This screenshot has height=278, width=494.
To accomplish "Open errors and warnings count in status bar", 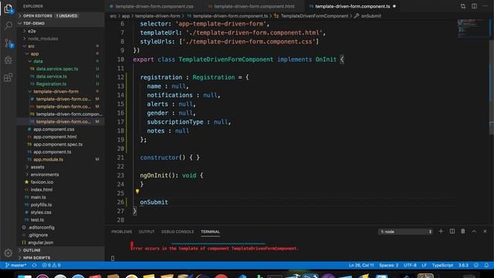I will click(52, 266).
